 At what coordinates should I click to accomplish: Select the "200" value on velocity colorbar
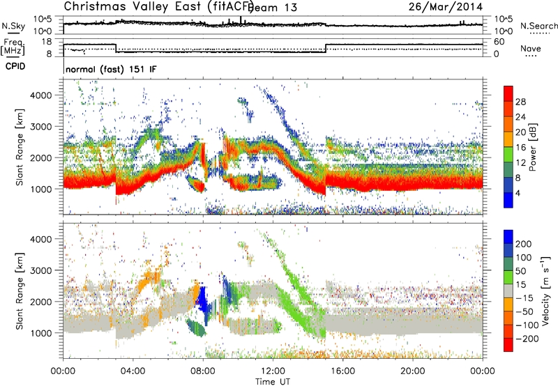click(524, 244)
